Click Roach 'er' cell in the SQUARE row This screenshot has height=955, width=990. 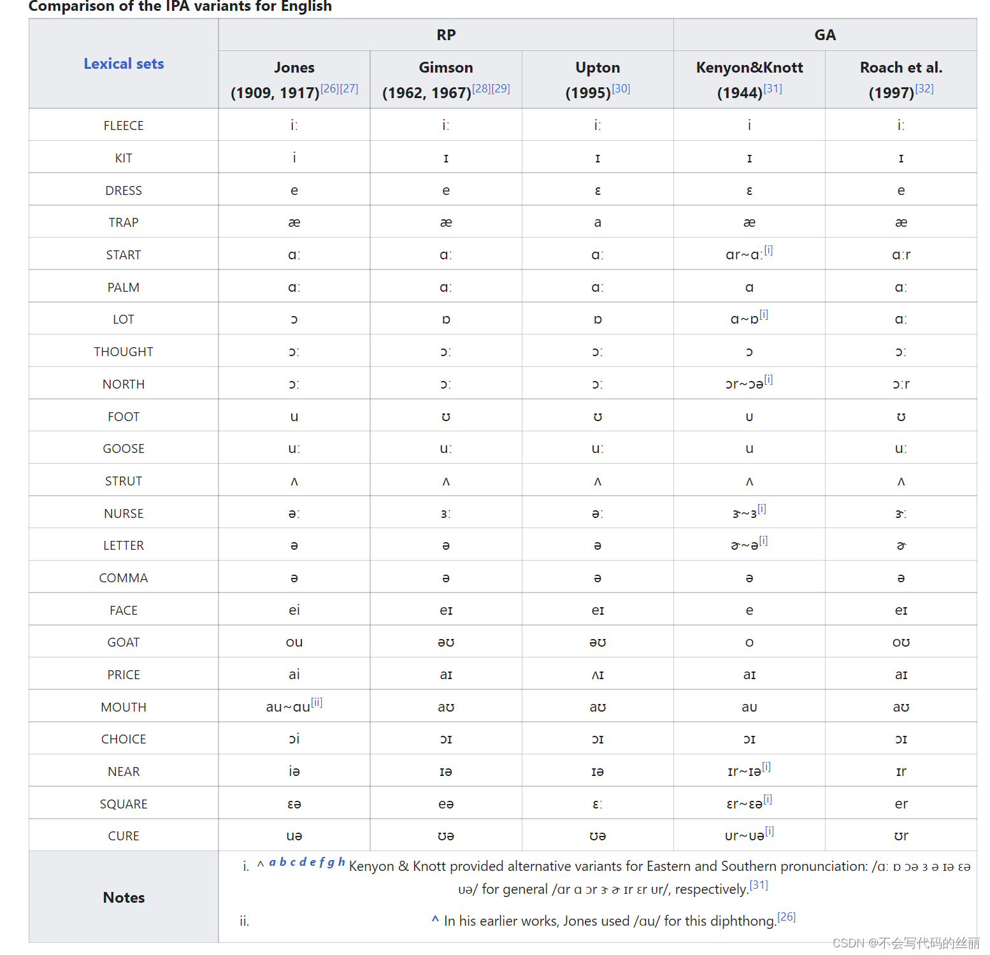pos(901,804)
